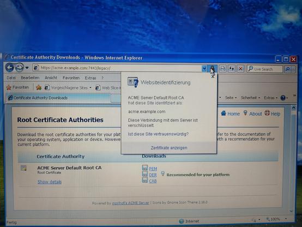Click the Help lifebuoy icon
302x227 pixels.
[x=267, y=113]
